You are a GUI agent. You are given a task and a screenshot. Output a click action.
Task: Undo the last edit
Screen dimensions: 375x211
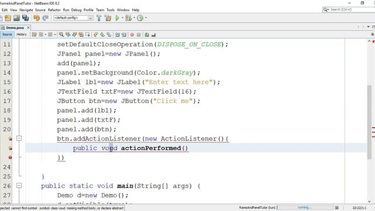coord(36,18)
